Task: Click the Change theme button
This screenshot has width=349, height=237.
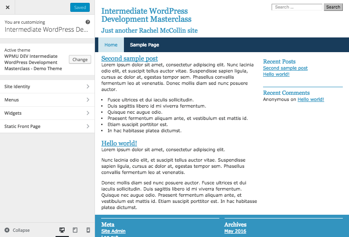Action: pyautogui.click(x=80, y=60)
